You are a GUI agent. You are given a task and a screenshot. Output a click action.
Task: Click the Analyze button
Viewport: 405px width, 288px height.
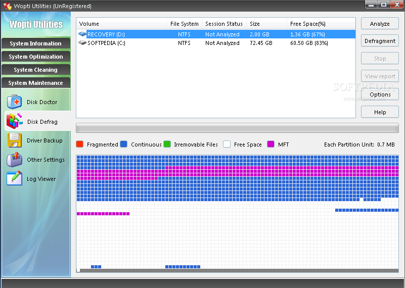point(380,24)
